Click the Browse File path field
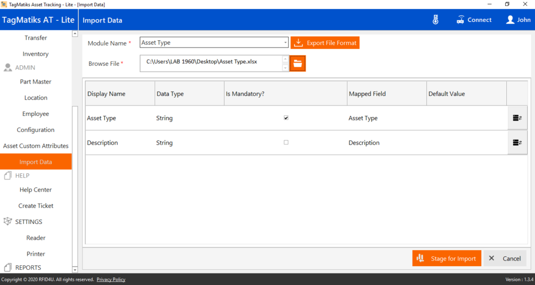 [211, 63]
